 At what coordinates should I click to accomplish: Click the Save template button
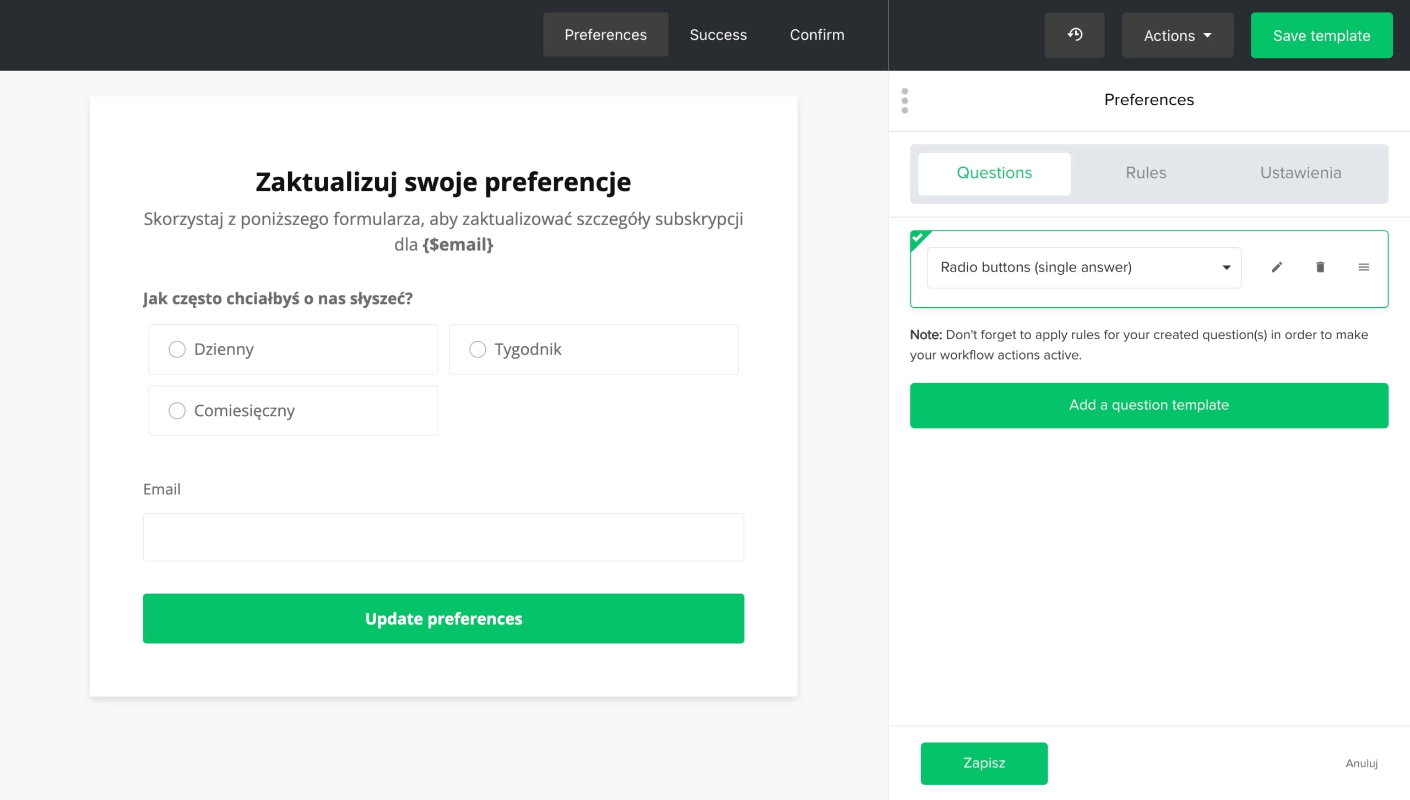1321,36
